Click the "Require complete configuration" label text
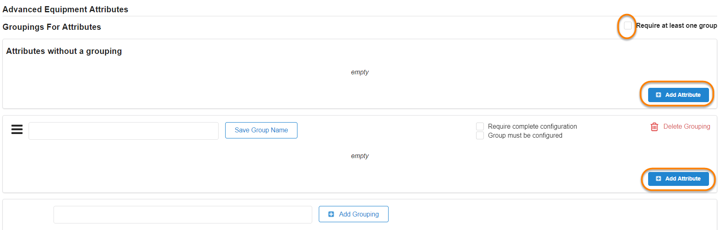The height and width of the screenshot is (230, 718). click(x=532, y=127)
